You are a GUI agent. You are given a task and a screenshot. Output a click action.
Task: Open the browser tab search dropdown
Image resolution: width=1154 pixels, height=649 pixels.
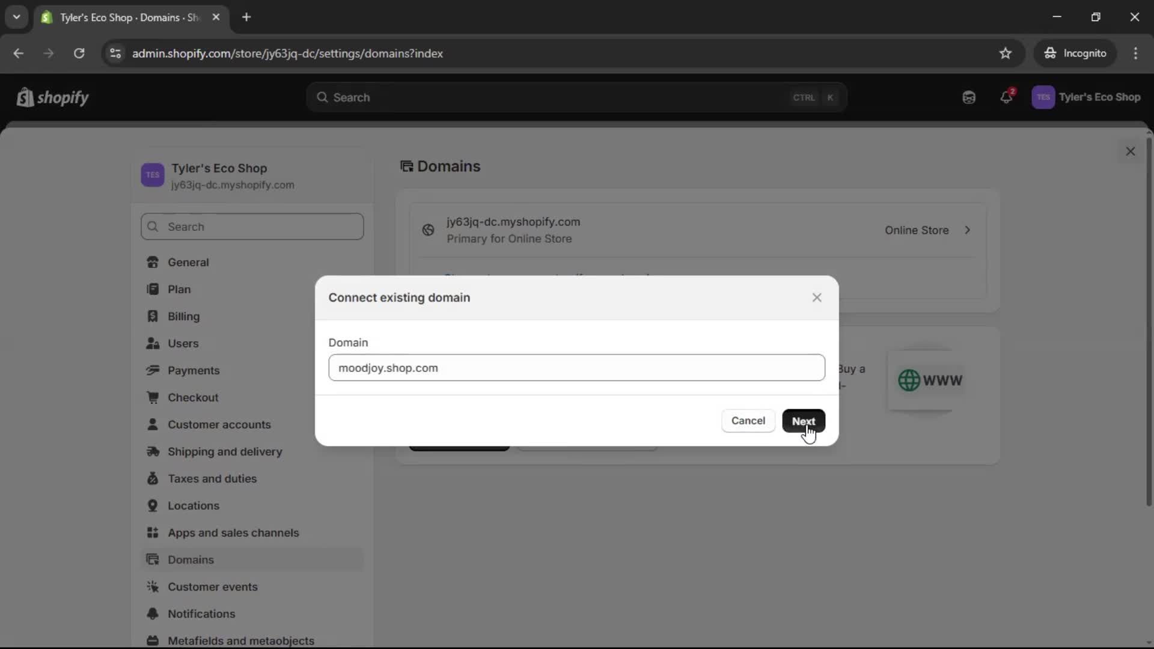(16, 17)
